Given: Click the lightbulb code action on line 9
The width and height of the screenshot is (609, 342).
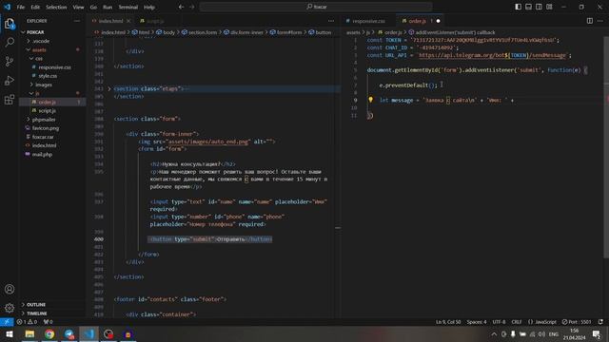Looking at the screenshot, I should pos(370,100).
